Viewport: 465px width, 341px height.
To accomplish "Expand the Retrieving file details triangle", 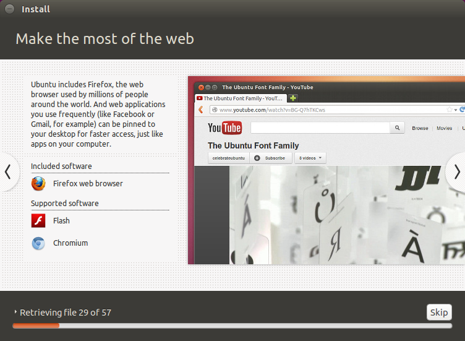I will (x=16, y=313).
